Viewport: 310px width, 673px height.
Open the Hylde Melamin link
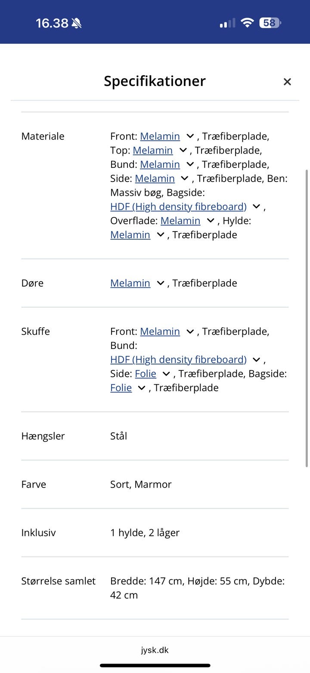click(130, 235)
